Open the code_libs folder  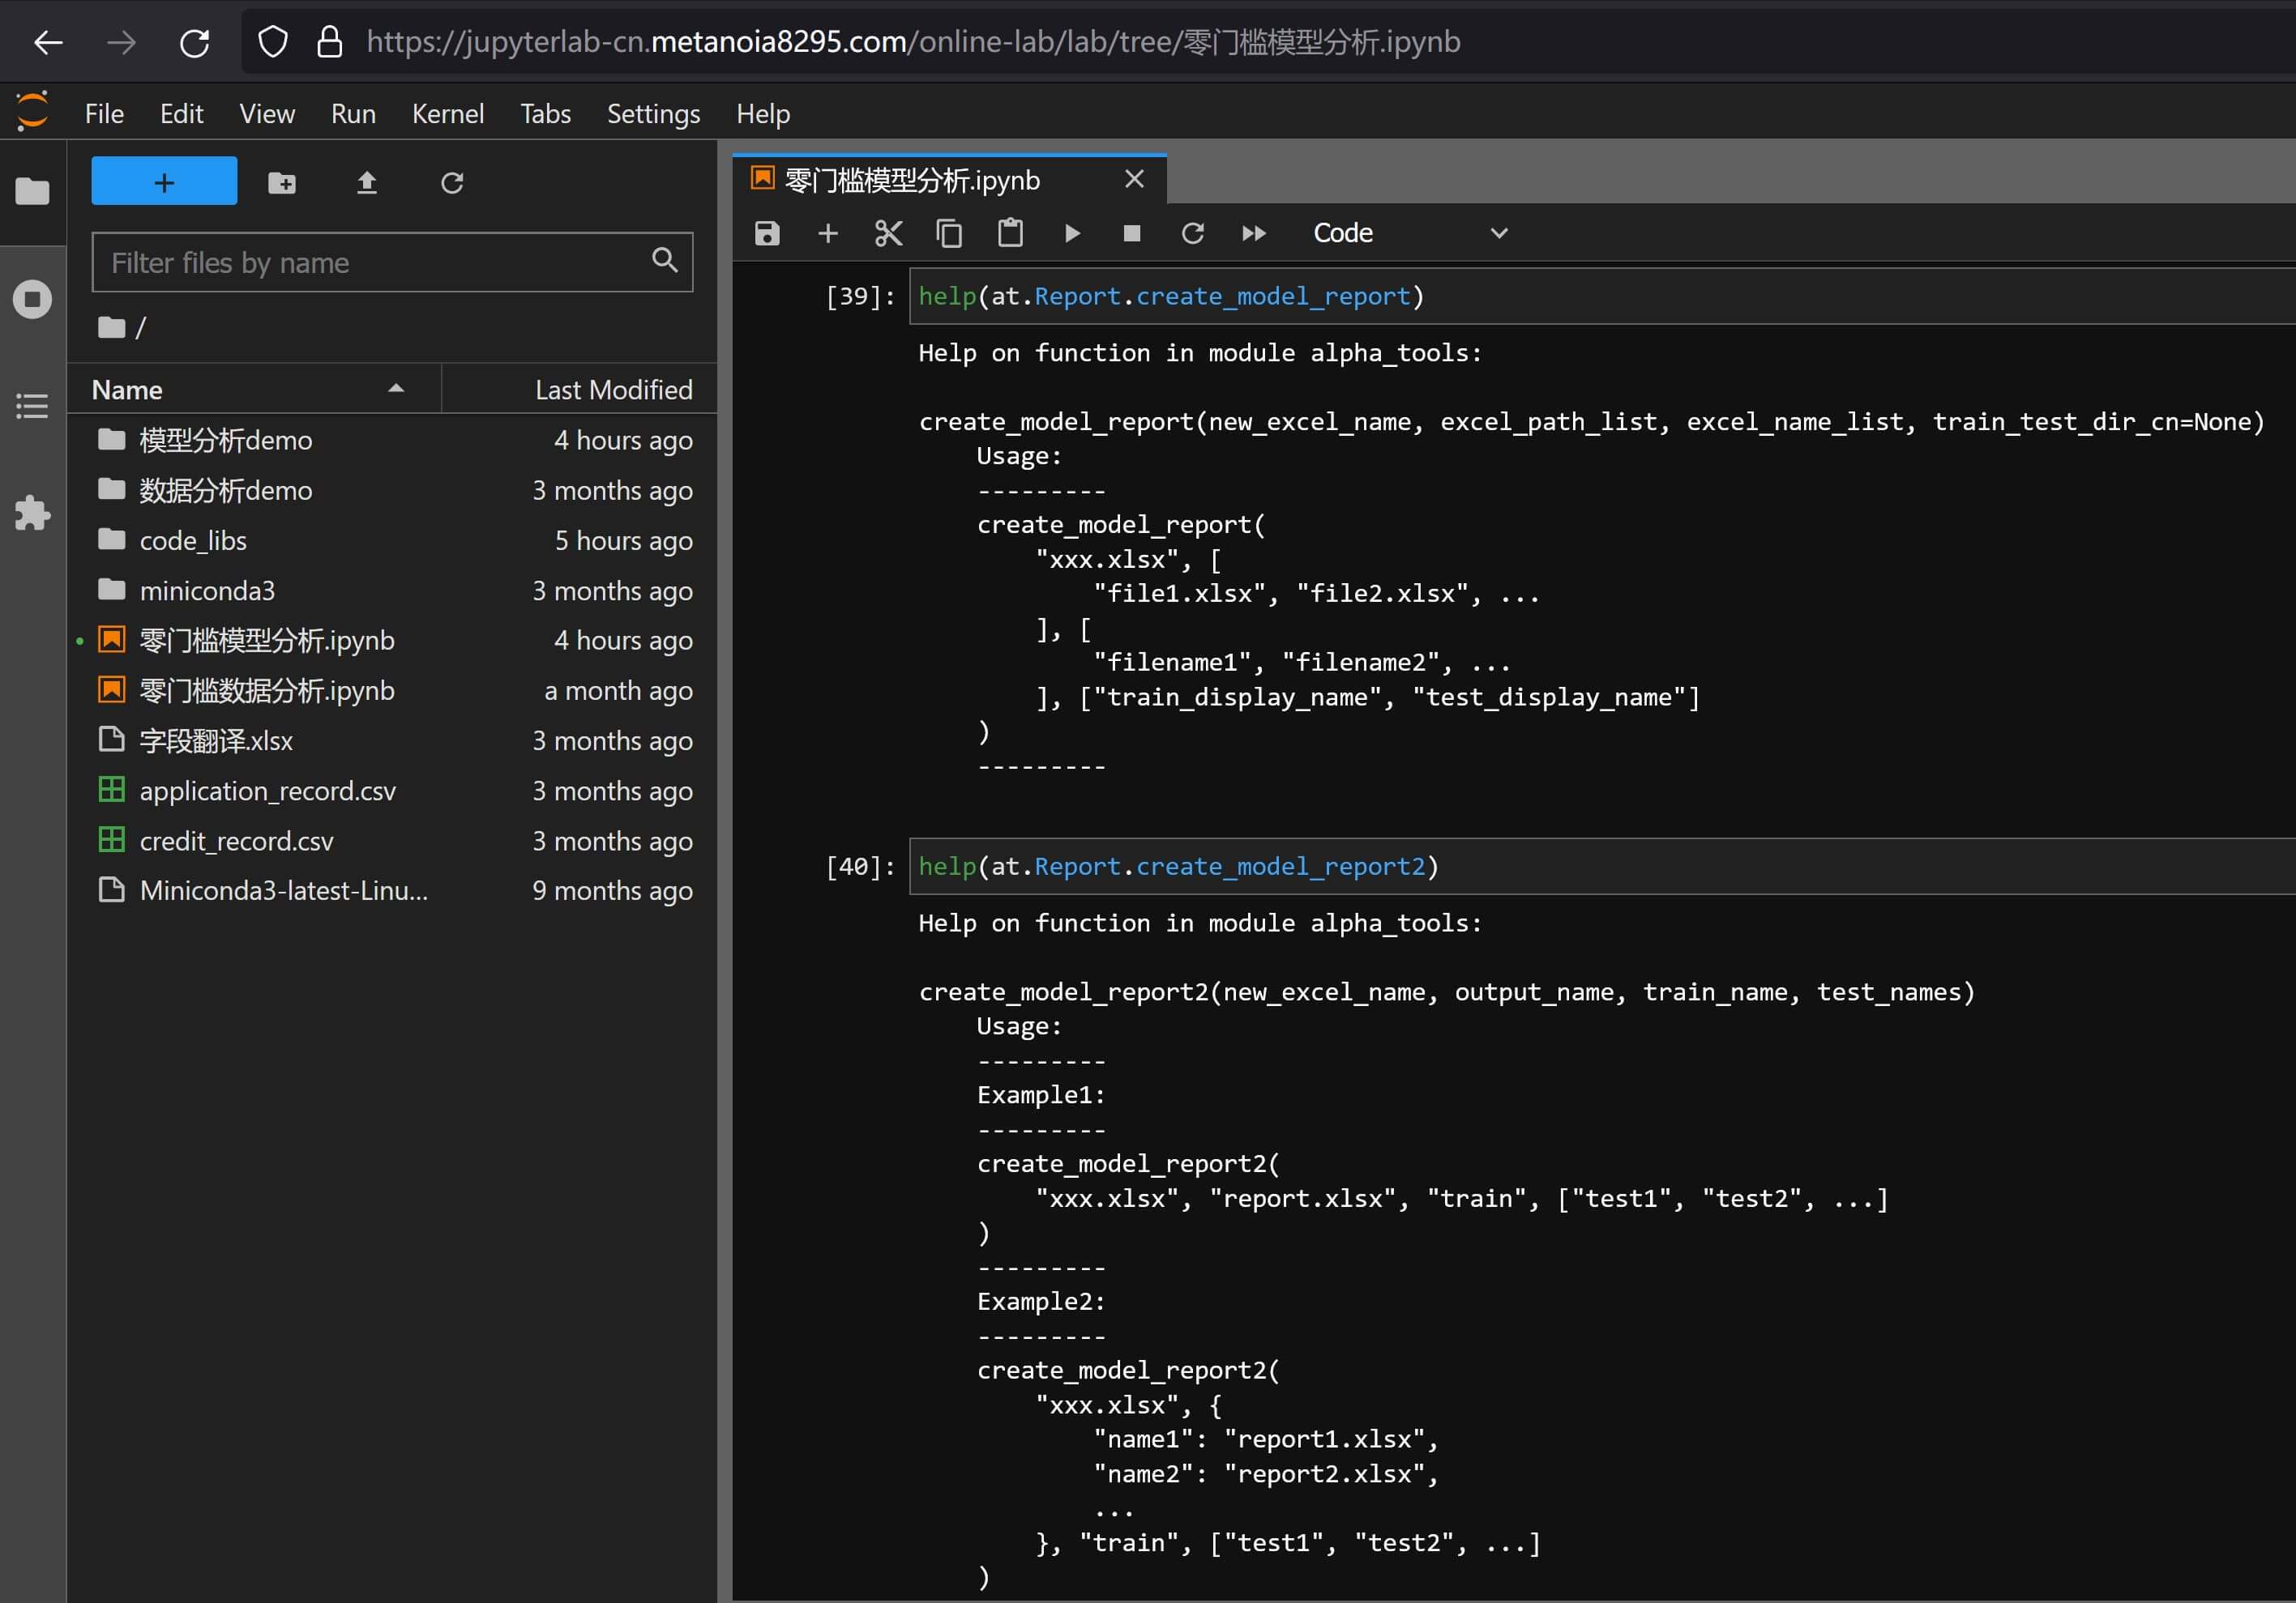pyautogui.click(x=192, y=540)
